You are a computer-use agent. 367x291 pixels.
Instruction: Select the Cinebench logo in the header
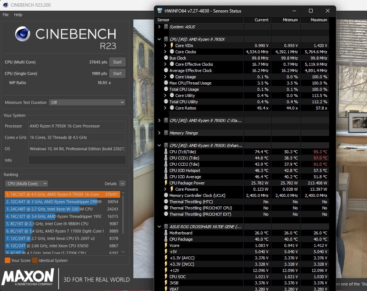click(x=23, y=34)
